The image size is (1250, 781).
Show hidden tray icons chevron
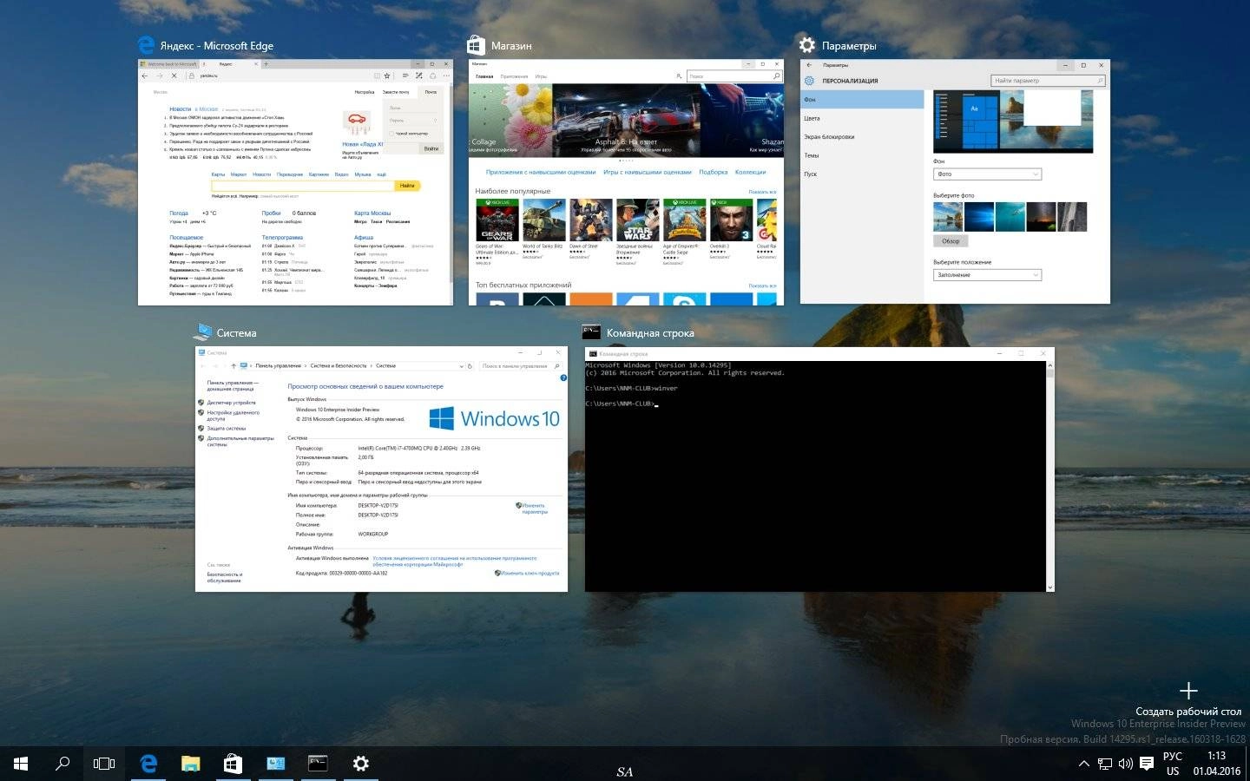click(1083, 764)
